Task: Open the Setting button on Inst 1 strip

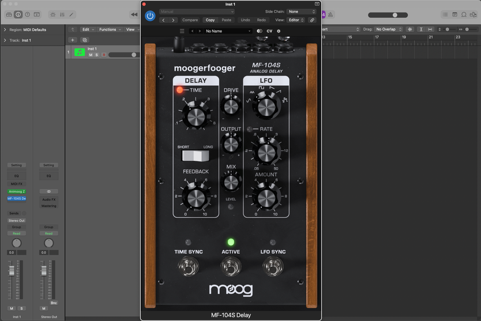Action: pyautogui.click(x=17, y=165)
